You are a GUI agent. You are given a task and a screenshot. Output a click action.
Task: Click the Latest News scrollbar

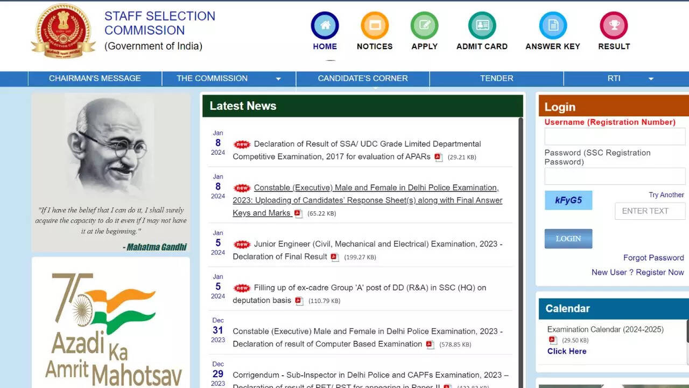coord(521,242)
